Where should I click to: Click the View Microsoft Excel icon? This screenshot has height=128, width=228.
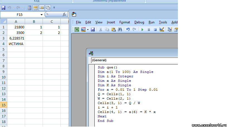click(77, 29)
